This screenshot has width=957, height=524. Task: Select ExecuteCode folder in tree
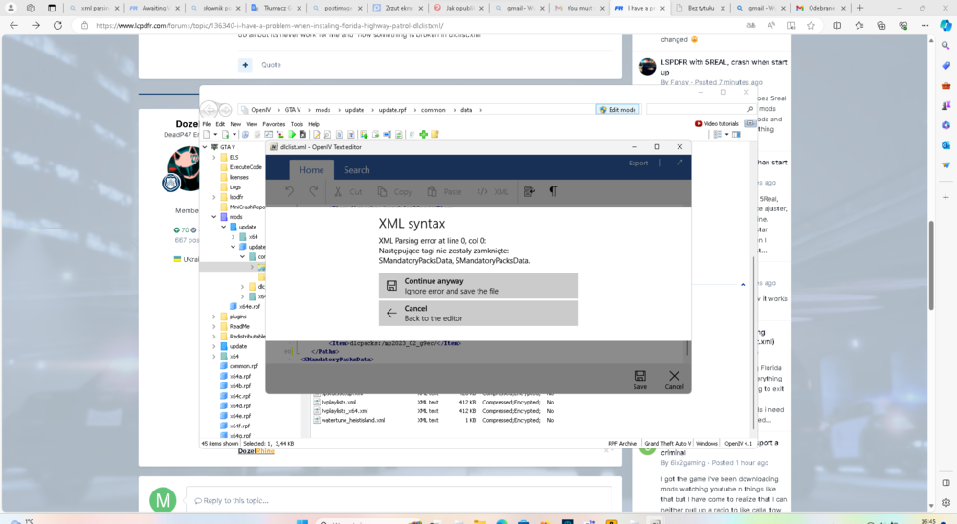[x=241, y=167]
